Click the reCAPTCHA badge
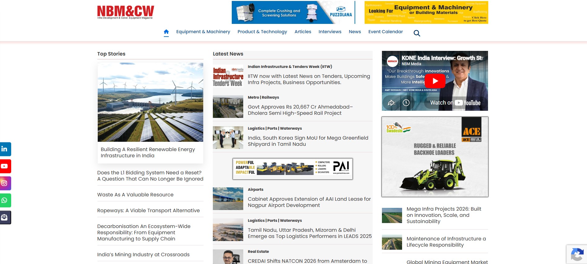 [x=577, y=254]
